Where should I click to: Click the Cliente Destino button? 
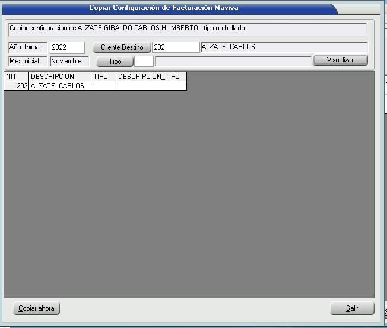click(x=122, y=47)
